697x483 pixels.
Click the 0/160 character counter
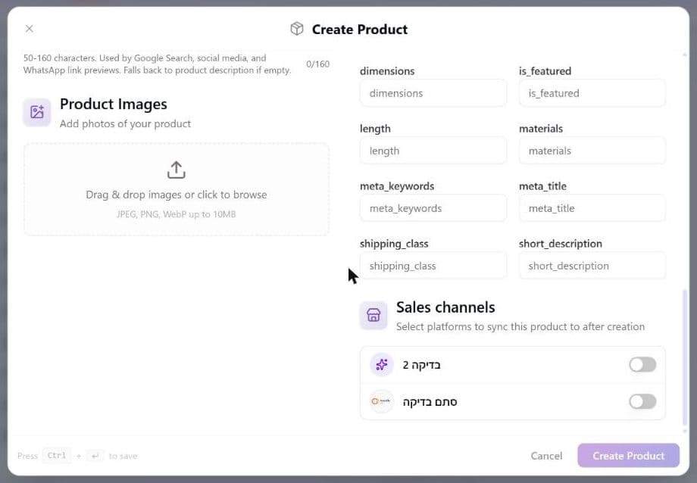pos(318,64)
